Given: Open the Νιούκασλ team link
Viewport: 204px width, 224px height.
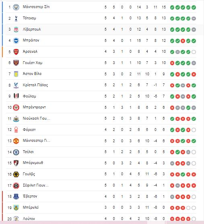Looking at the screenshot, I should 36,118.
